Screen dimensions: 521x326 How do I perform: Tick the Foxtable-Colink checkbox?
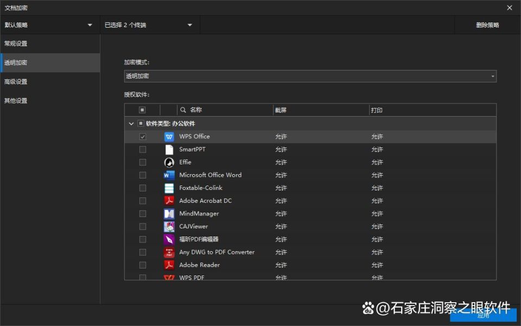pyautogui.click(x=143, y=188)
